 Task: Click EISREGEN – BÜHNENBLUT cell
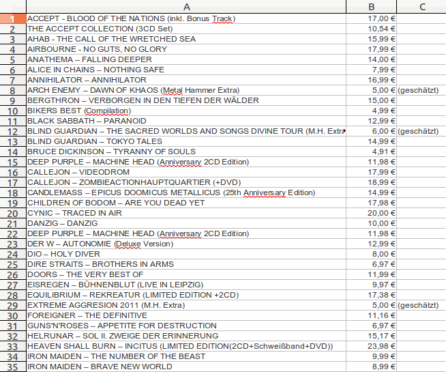click(x=186, y=285)
